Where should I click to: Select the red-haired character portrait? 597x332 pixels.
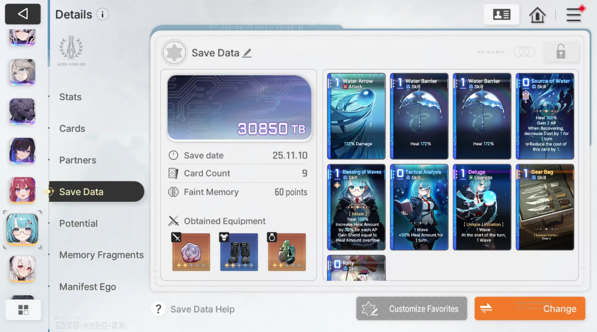click(23, 189)
